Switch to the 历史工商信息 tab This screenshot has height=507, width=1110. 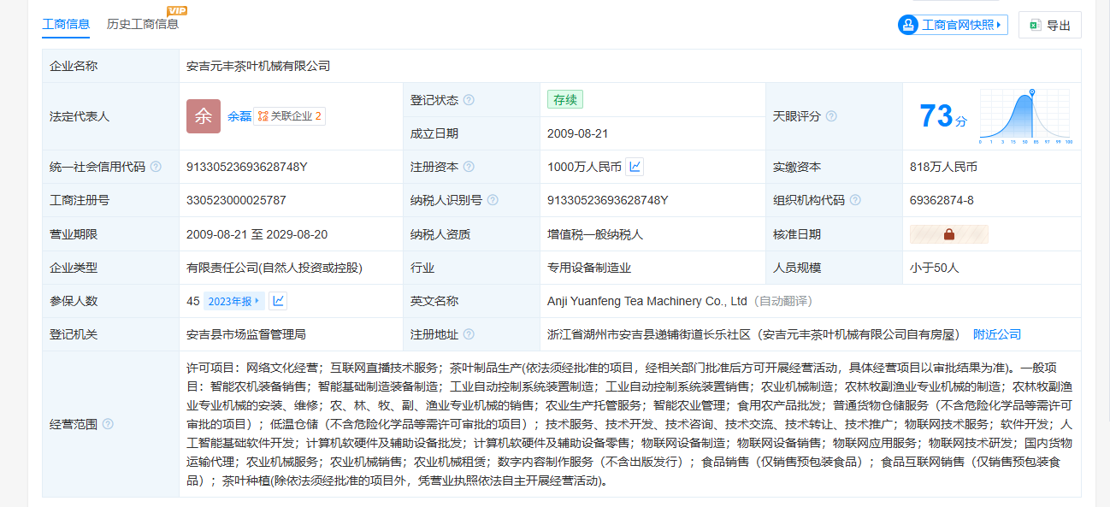143,24
